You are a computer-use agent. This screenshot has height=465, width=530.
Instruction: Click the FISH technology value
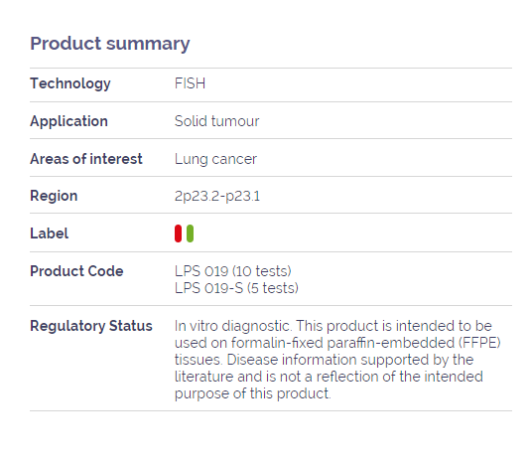[190, 83]
